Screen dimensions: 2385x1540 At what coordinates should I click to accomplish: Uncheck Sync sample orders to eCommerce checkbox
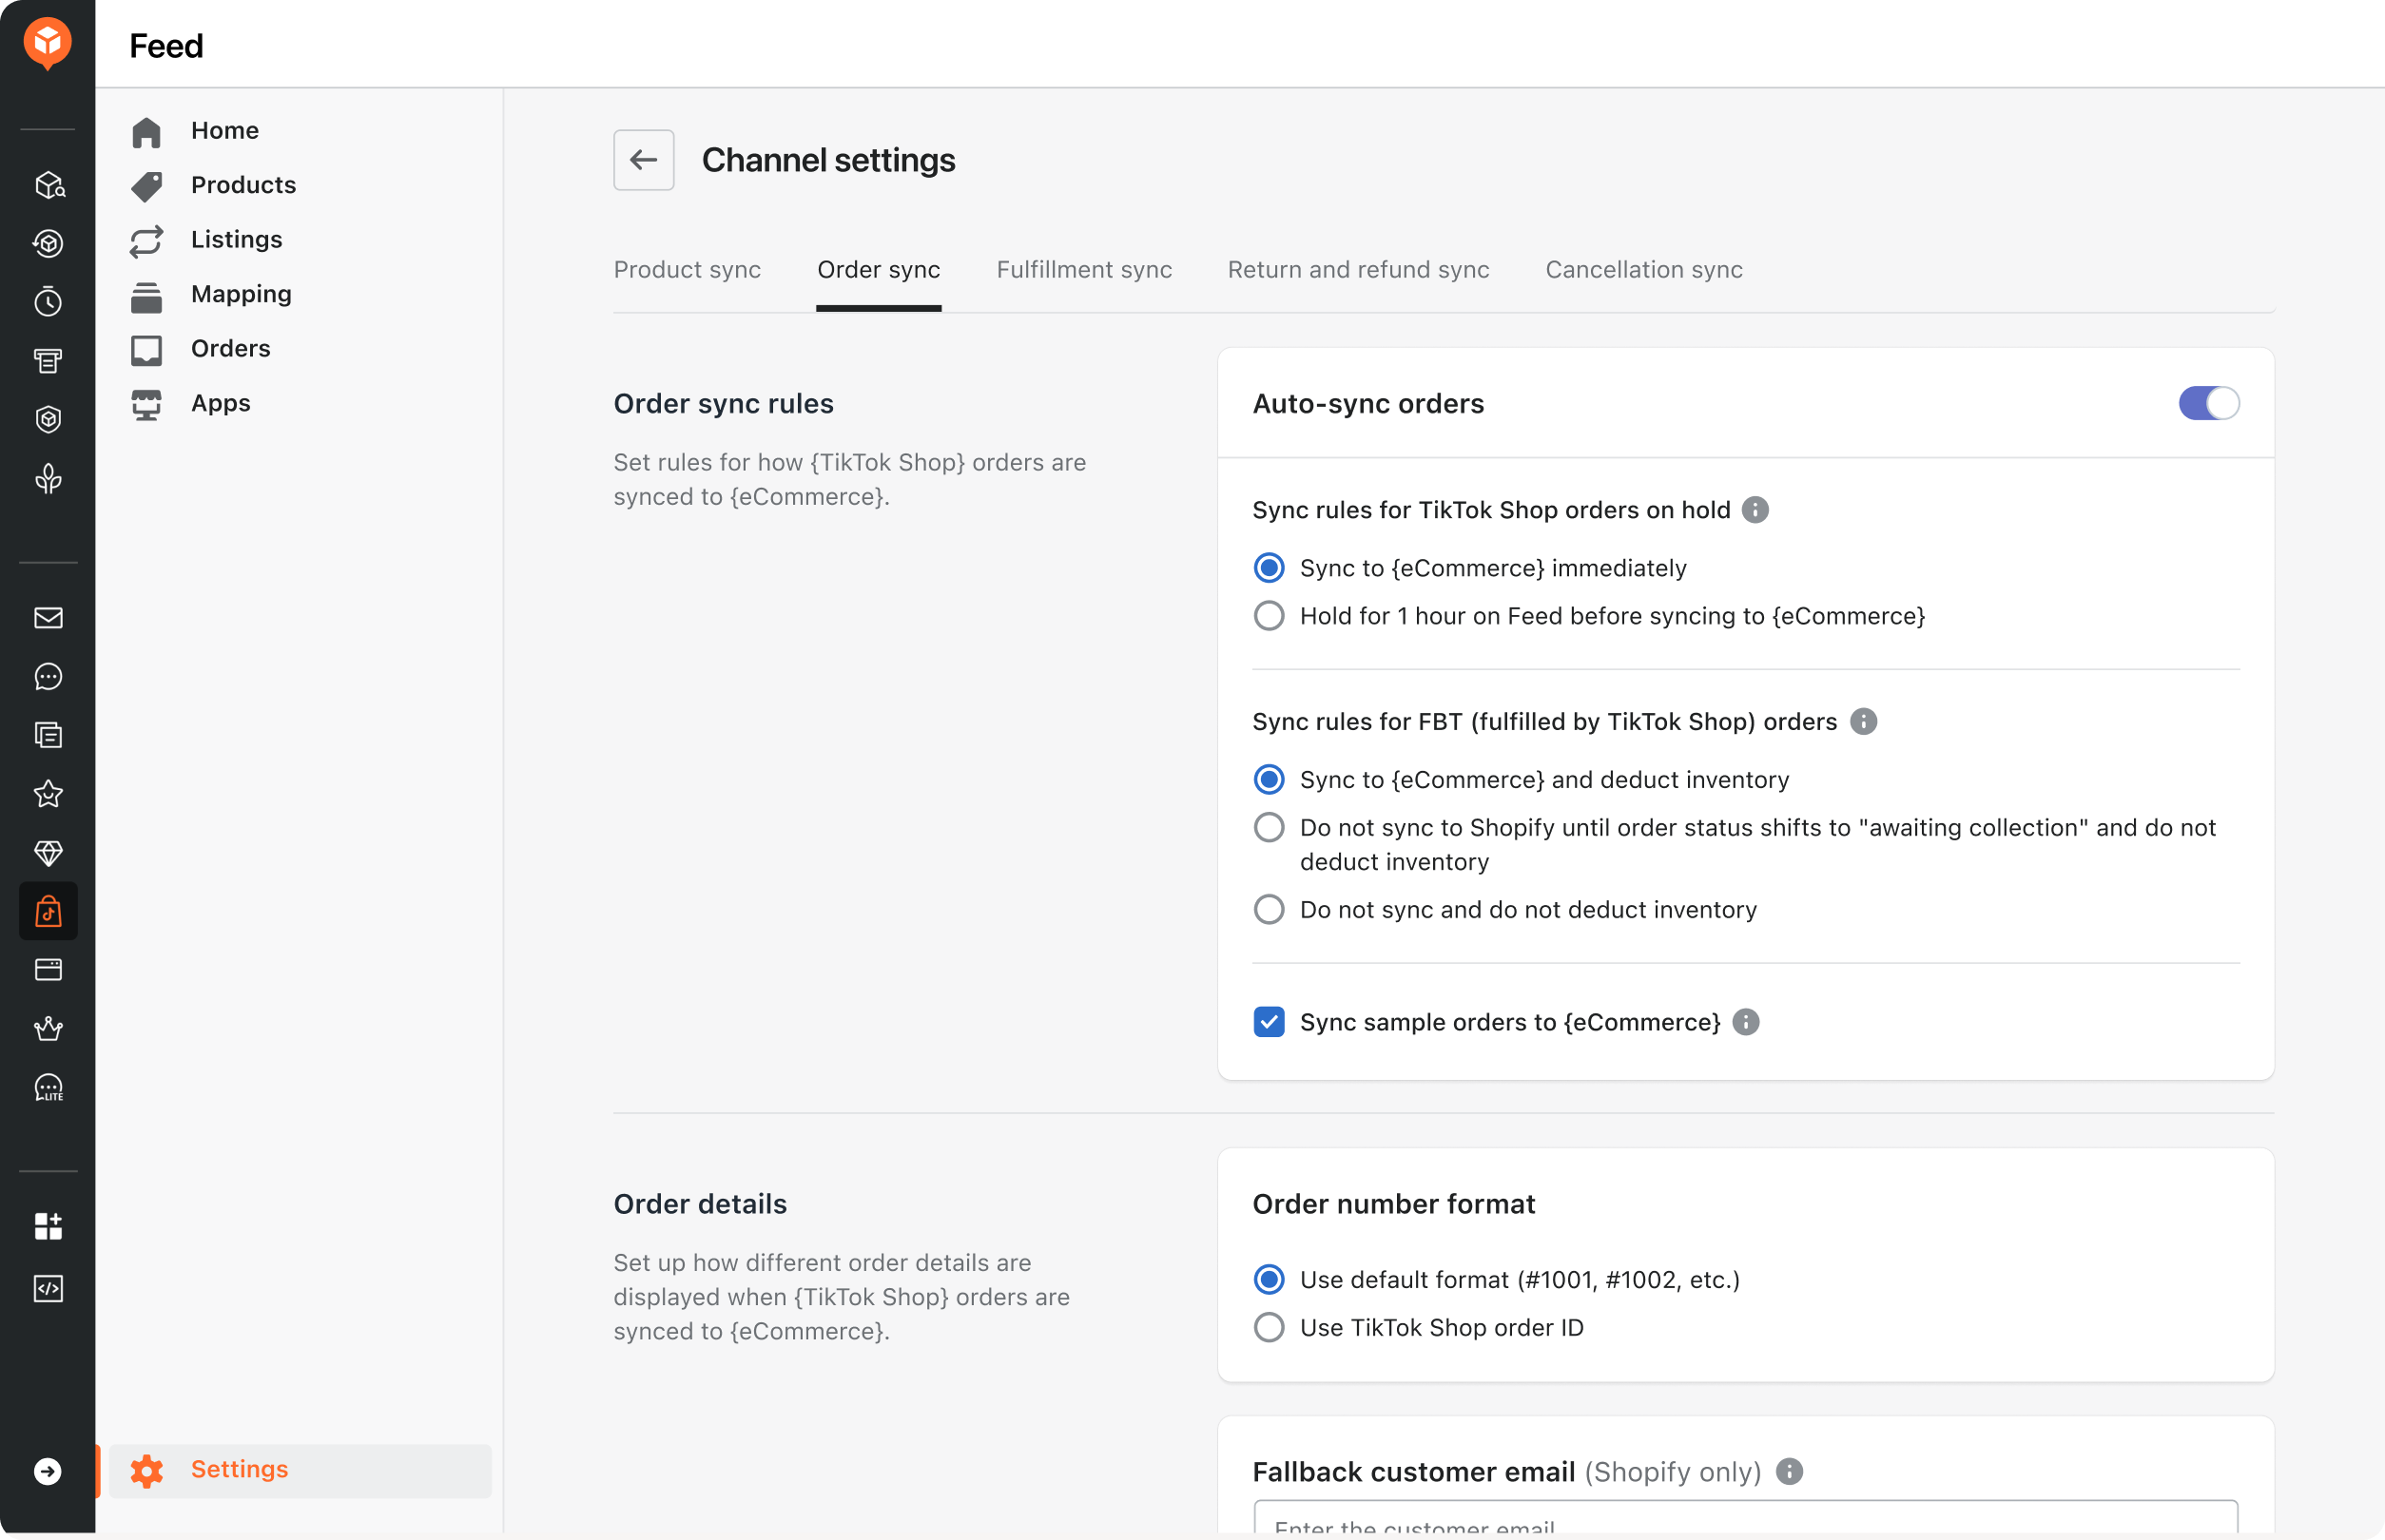click(1269, 1022)
